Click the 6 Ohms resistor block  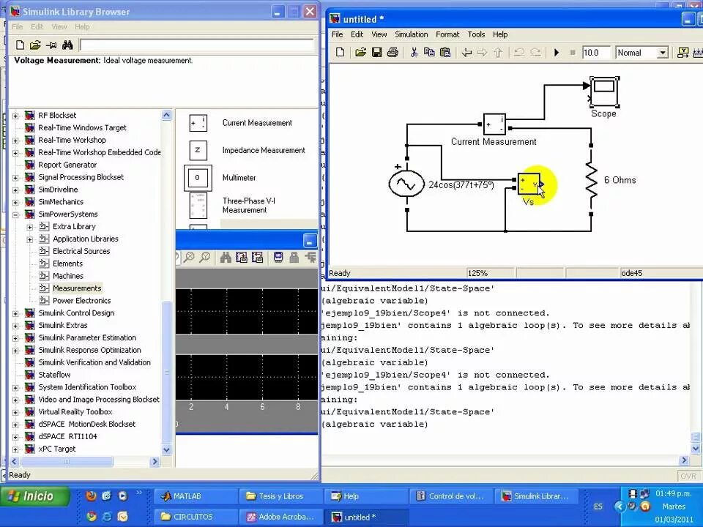591,180
